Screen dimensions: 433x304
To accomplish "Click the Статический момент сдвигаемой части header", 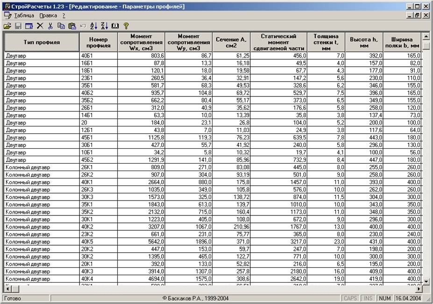I will click(x=279, y=42).
